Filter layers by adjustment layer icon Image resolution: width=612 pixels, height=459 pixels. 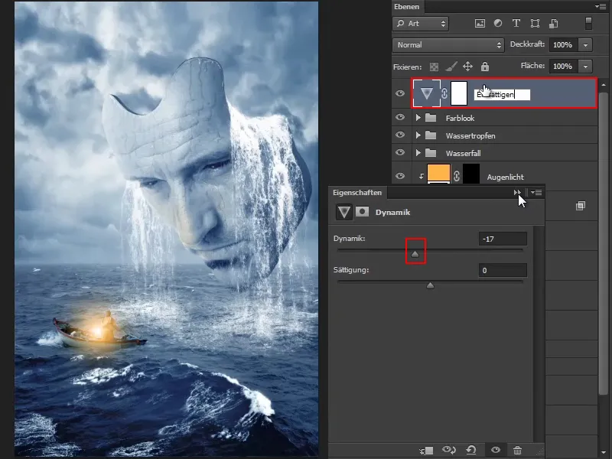pos(498,24)
